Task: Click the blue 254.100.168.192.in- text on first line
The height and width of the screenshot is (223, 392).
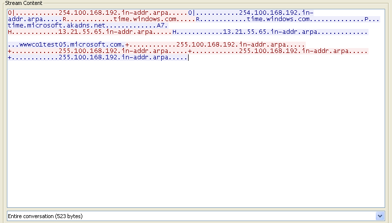Action: coord(276,13)
